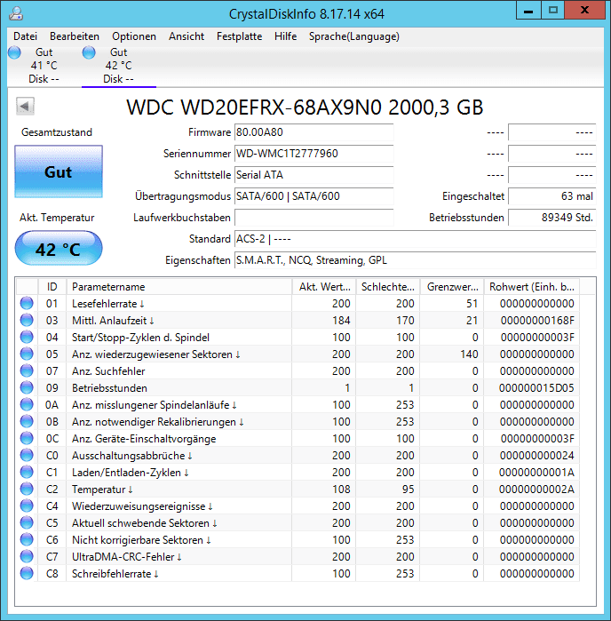
Task: Click status orb for Nicht korrigierbare Sektoren row
Action: tap(27, 540)
